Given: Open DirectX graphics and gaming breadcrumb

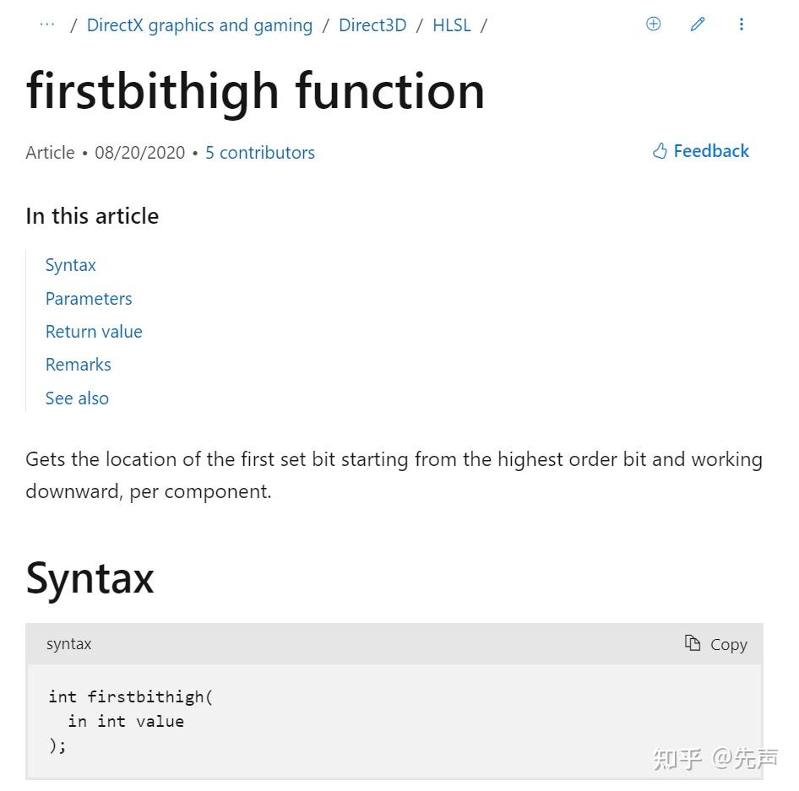Looking at the screenshot, I should (199, 25).
